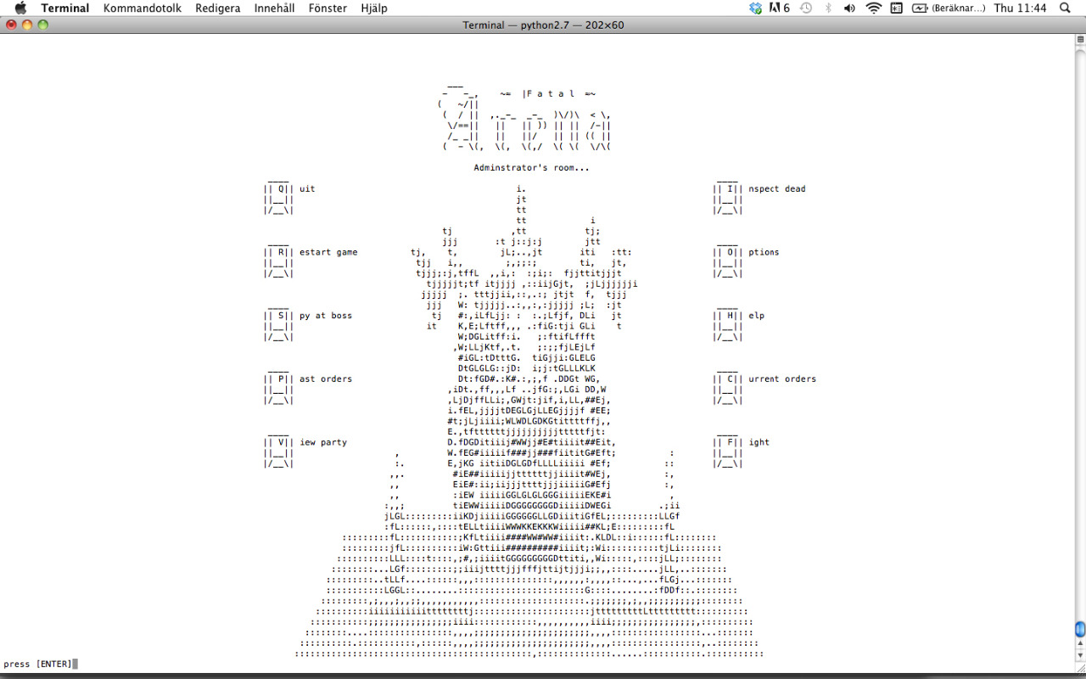This screenshot has height=679, width=1086.
Task: Click the scroll up arrow
Action: pyautogui.click(x=1080, y=643)
